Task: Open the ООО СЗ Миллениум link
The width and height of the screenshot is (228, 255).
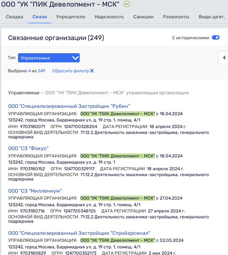Action: click(x=35, y=191)
